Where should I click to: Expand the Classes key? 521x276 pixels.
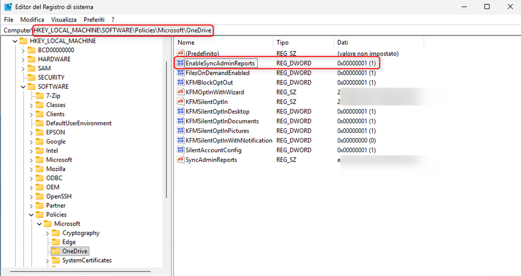tap(31, 105)
